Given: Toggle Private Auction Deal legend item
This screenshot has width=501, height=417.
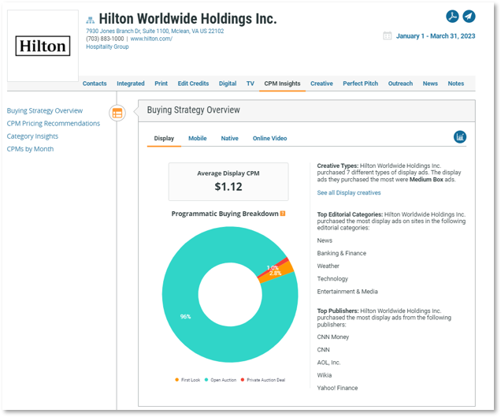Looking at the screenshot, I should click(263, 380).
